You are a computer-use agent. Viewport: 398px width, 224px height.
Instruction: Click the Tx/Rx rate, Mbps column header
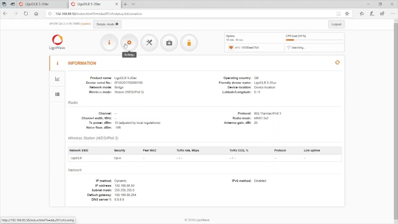(x=188, y=150)
